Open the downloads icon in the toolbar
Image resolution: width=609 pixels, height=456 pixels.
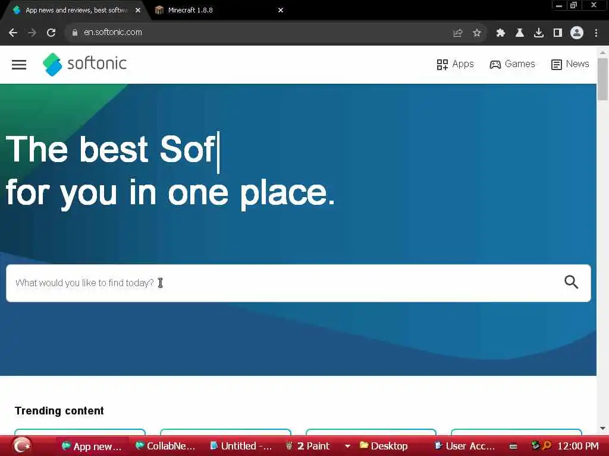tap(539, 33)
